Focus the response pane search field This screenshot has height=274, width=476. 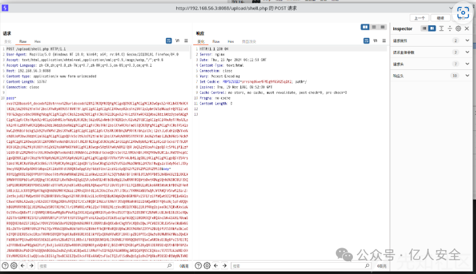[x=301, y=266]
